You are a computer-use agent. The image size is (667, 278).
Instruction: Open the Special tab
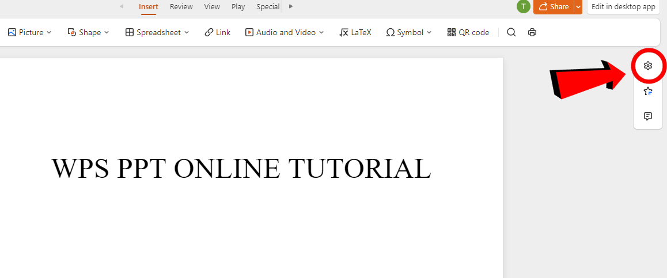[x=268, y=7]
